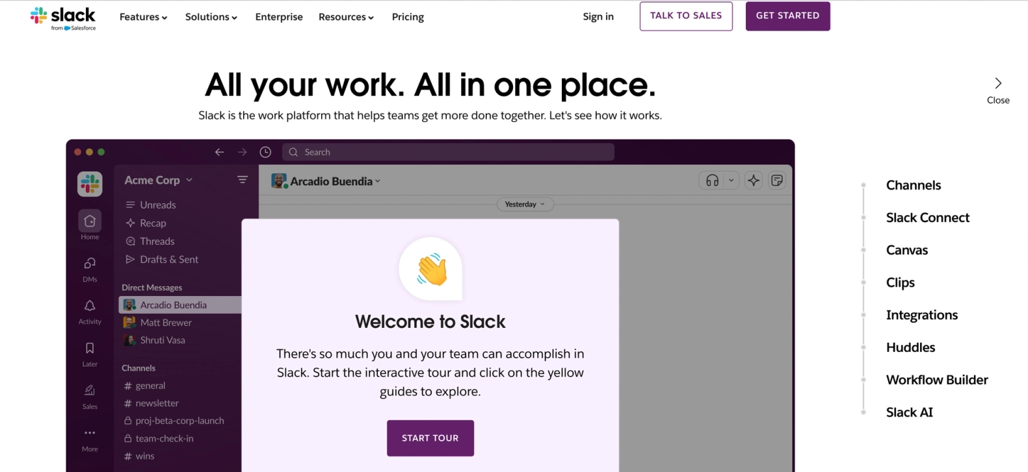The height and width of the screenshot is (472, 1028).
Task: Click the Slack AI sparkle icon
Action: pyautogui.click(x=754, y=180)
